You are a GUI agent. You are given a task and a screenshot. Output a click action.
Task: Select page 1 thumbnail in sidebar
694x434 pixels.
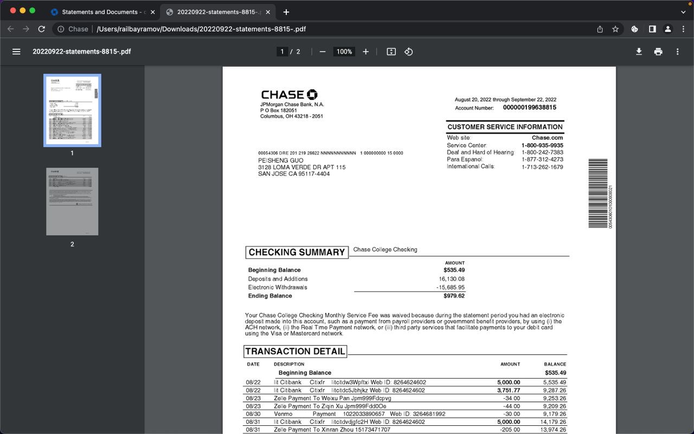[72, 111]
